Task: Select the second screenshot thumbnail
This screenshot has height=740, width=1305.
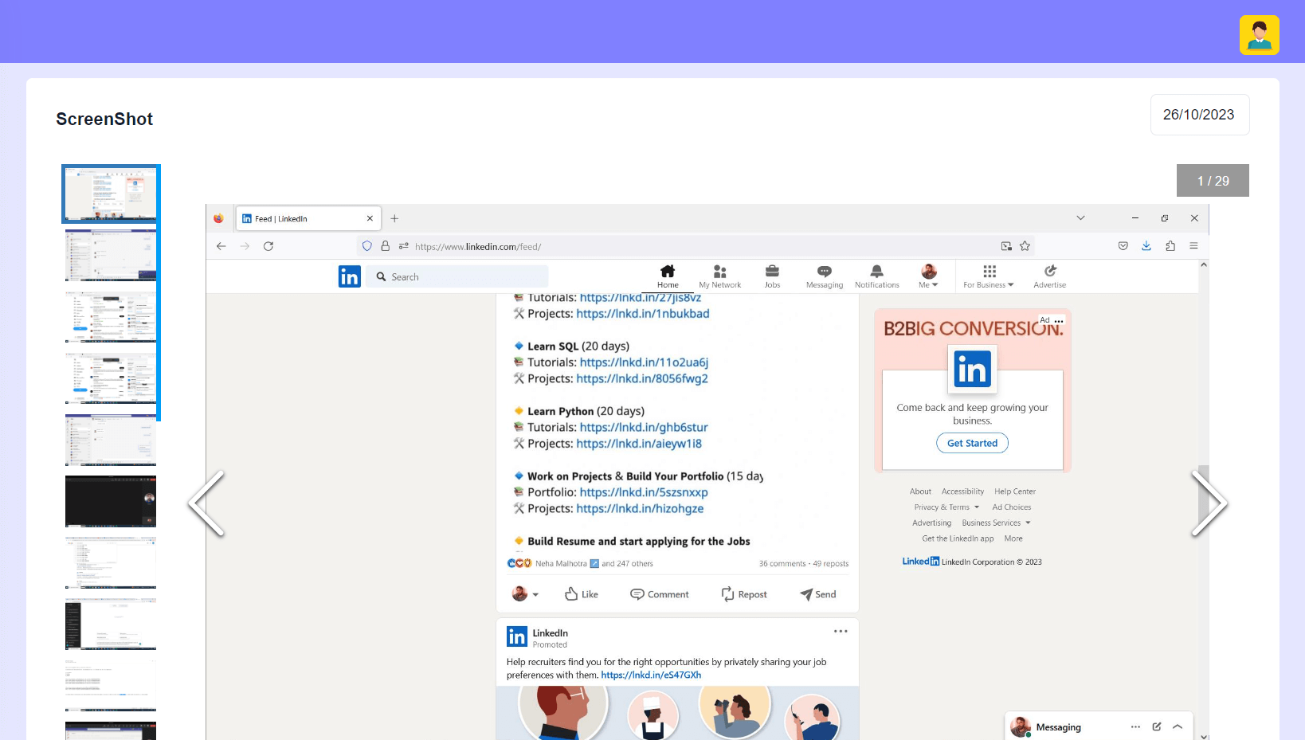Action: [111, 255]
